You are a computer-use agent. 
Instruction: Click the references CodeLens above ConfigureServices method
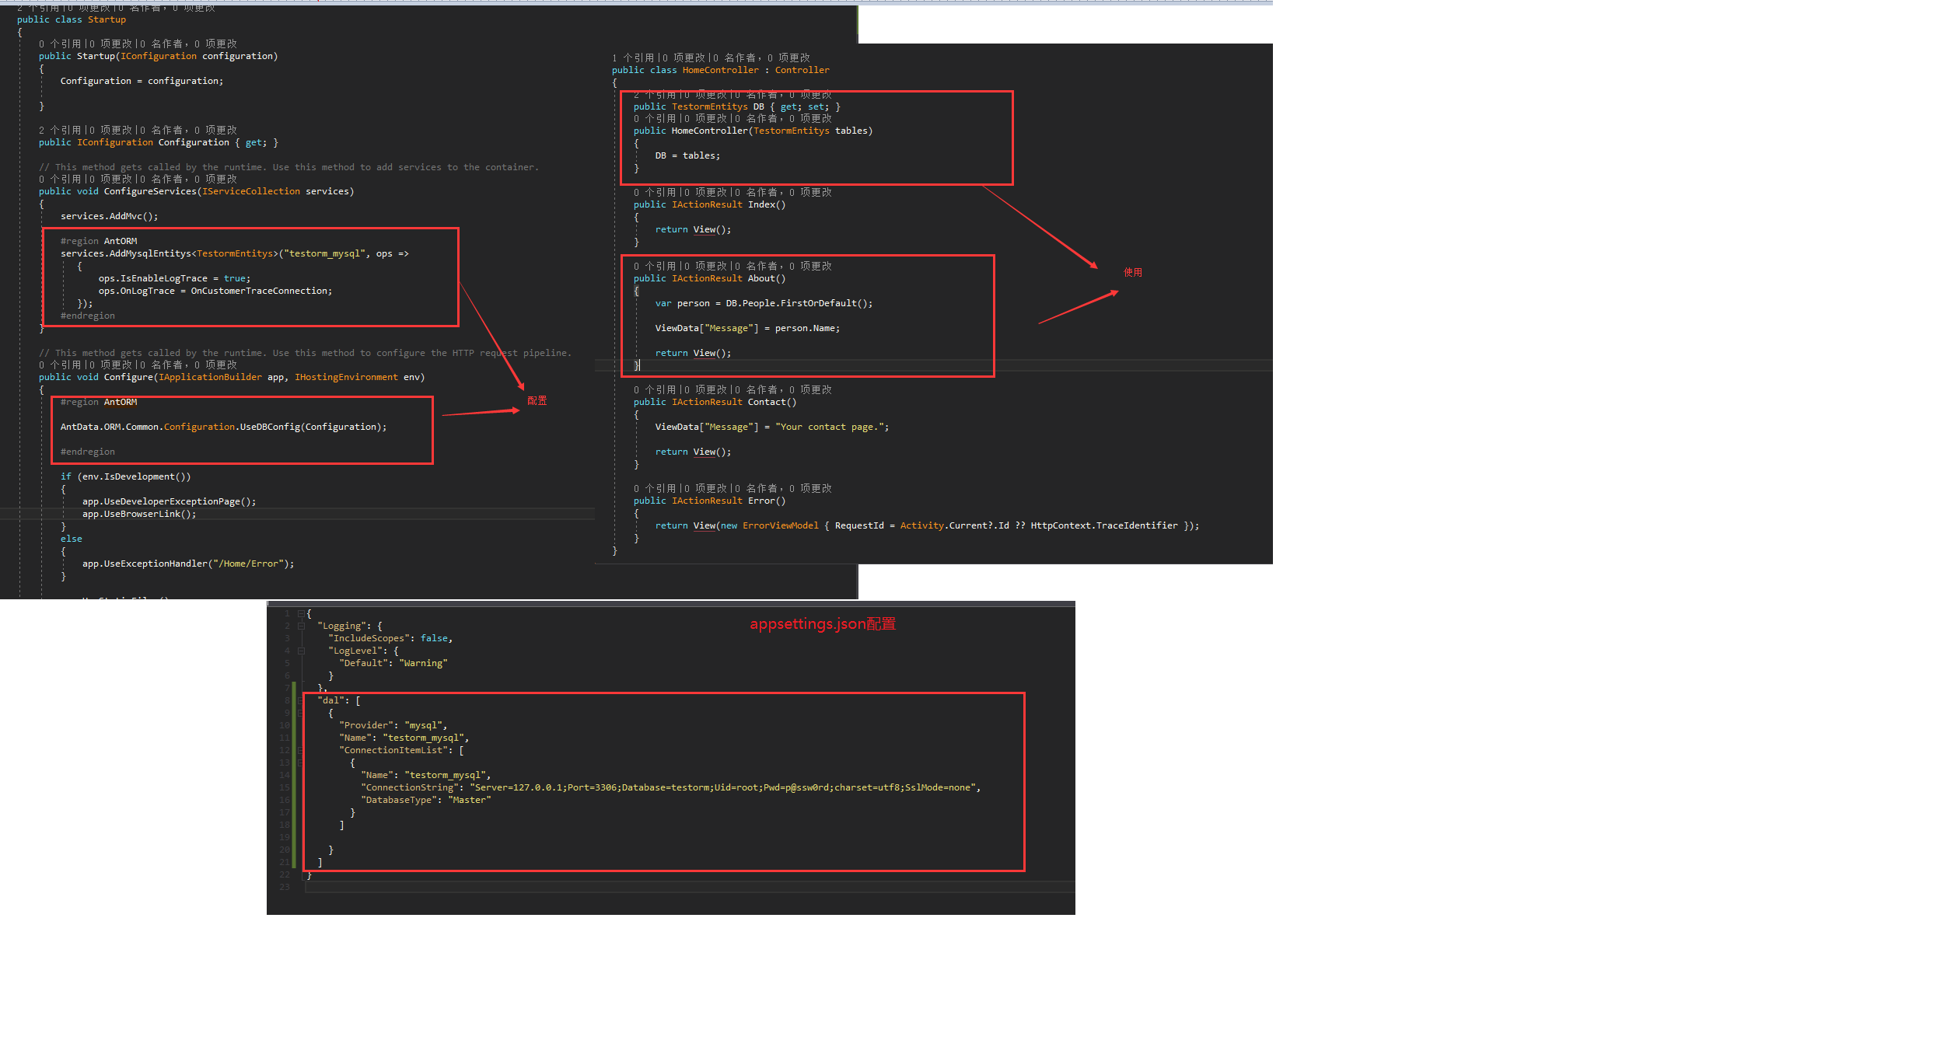(60, 179)
